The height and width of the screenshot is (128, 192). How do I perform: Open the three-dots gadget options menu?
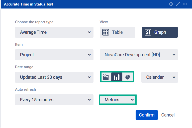[x=185, y=4]
